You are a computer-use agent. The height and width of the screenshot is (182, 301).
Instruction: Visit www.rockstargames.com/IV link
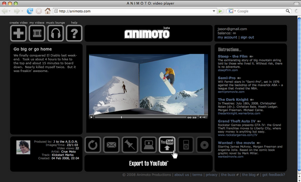[x=238, y=135]
